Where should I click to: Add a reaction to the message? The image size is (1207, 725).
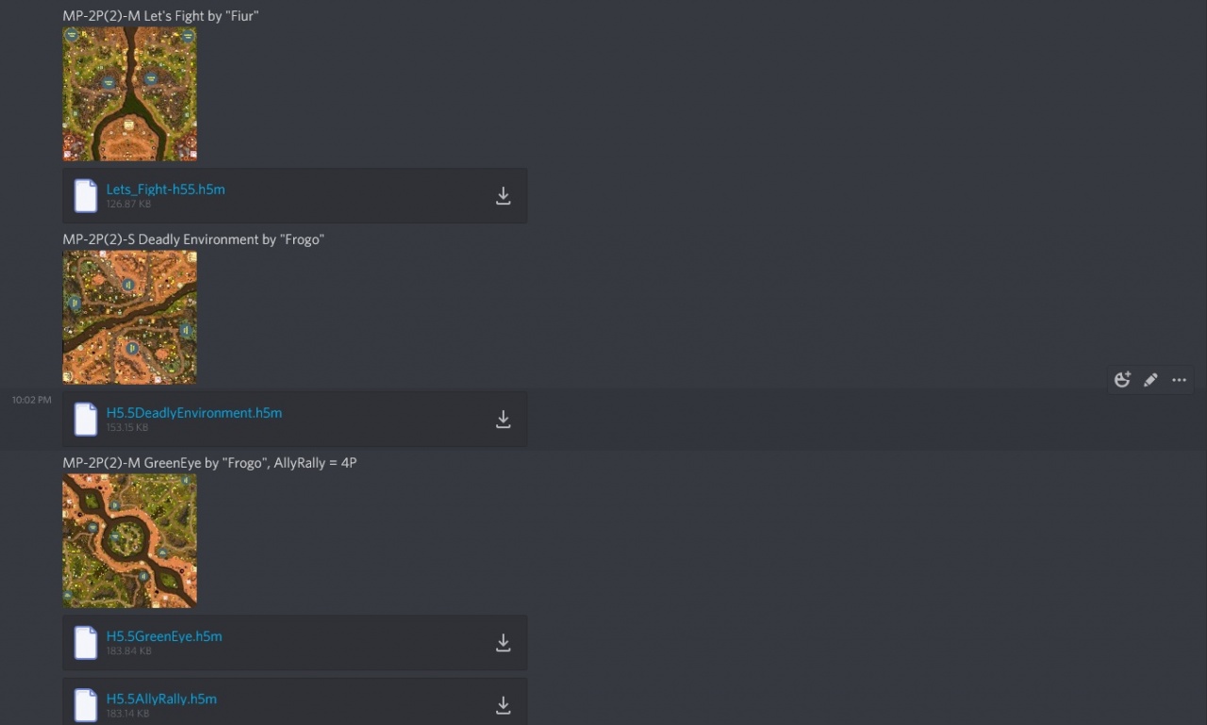point(1122,380)
